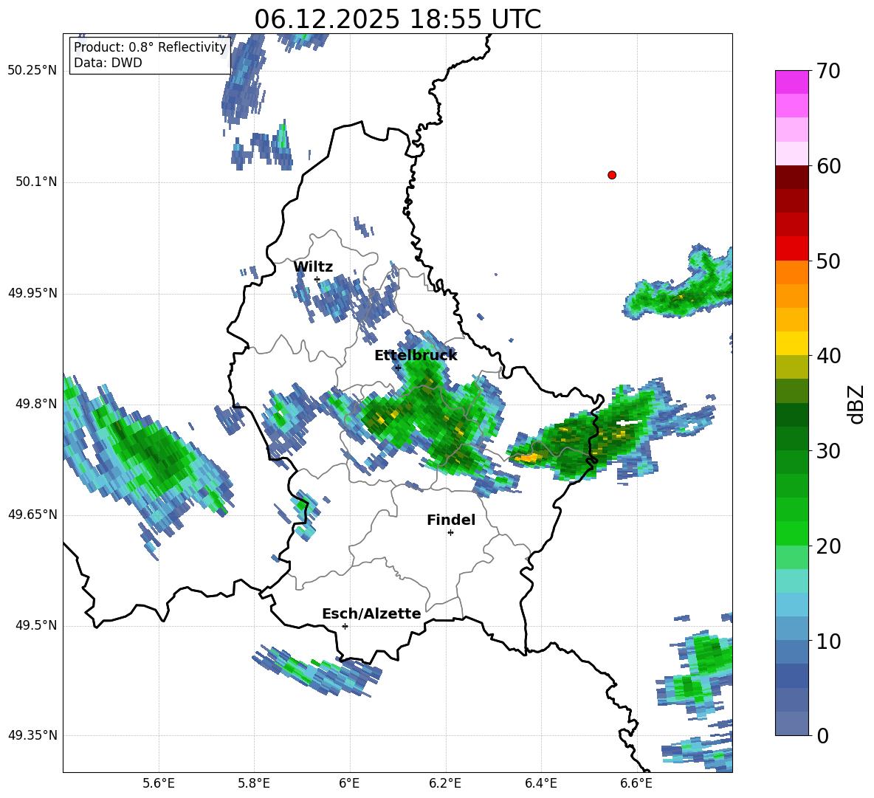The height and width of the screenshot is (798, 874).
Task: Pick the dark red colorbar segment below 60
Action: (791, 178)
